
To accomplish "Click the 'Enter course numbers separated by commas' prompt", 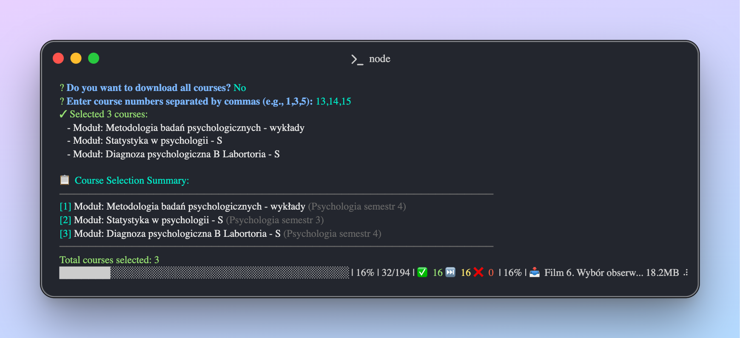I will pos(190,101).
